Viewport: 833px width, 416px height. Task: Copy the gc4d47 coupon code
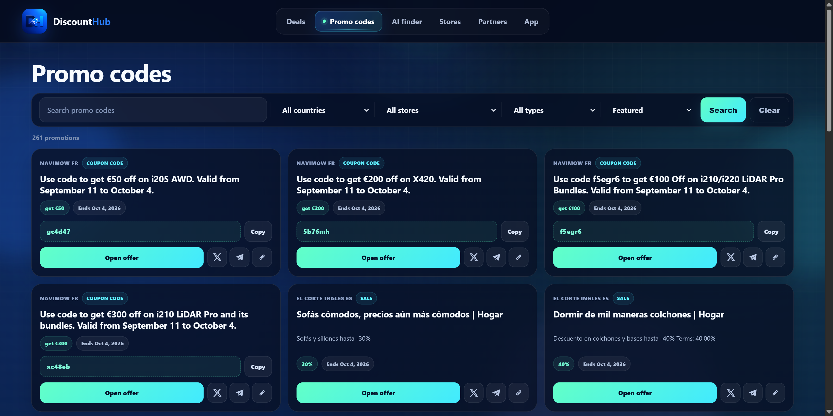pos(258,231)
